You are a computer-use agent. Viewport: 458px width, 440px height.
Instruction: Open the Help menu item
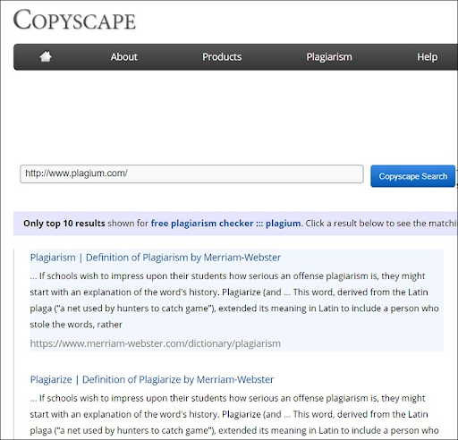click(427, 57)
